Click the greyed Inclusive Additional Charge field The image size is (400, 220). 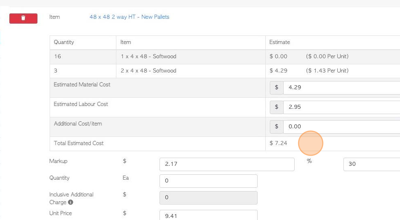click(208, 198)
